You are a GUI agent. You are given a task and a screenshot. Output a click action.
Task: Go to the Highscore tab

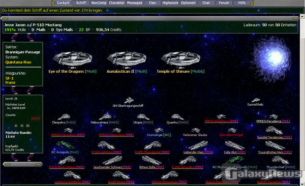pyautogui.click(x=170, y=3)
